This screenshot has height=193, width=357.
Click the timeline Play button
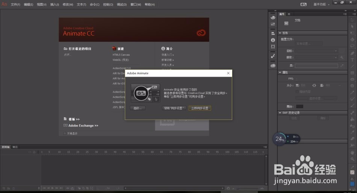click(53, 188)
